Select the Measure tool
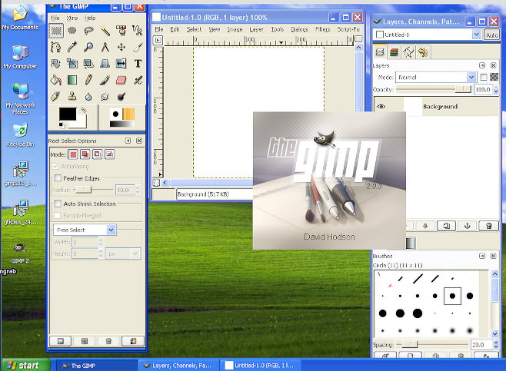The image size is (506, 371). [105, 47]
